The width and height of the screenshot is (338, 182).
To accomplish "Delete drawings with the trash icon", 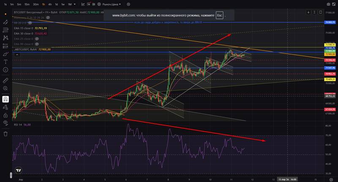I will click(5, 134).
